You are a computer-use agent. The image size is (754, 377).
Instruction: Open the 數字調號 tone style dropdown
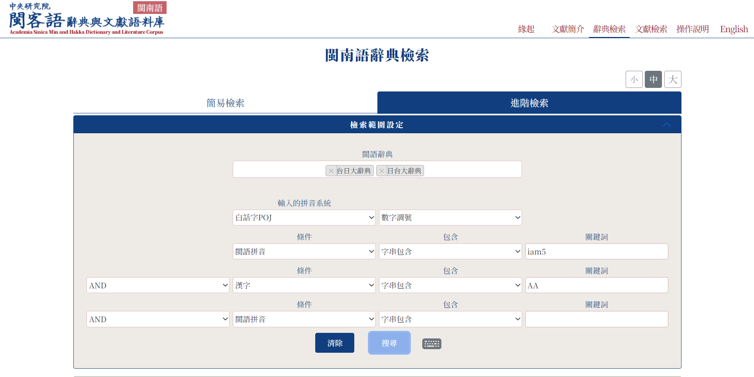click(x=450, y=218)
